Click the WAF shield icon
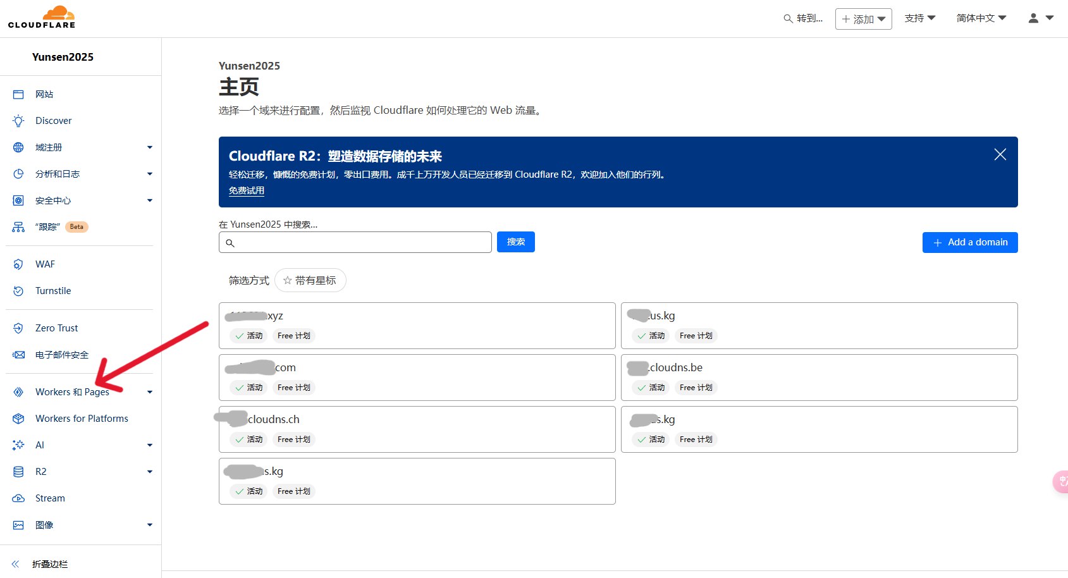The width and height of the screenshot is (1068, 578). coord(18,264)
